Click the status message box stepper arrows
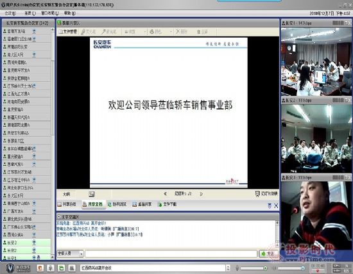This screenshot has width=353, height=274. point(228,268)
